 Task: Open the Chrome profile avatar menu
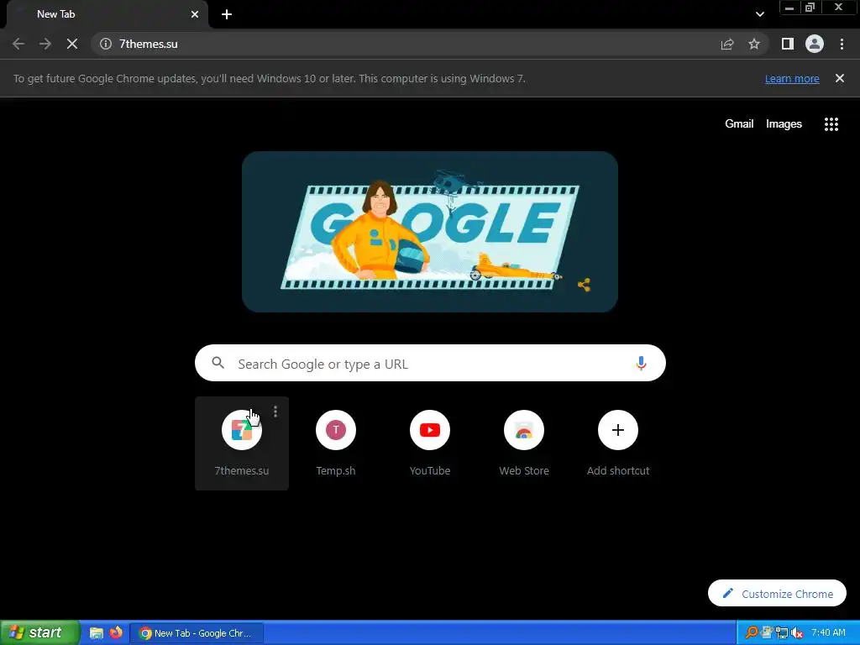click(815, 44)
